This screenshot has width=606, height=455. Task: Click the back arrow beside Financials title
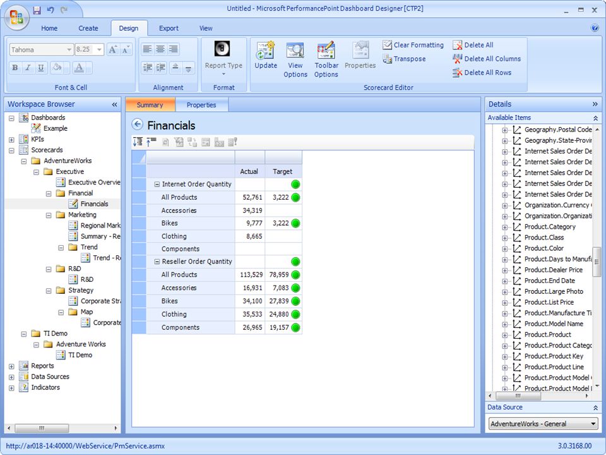click(x=137, y=124)
